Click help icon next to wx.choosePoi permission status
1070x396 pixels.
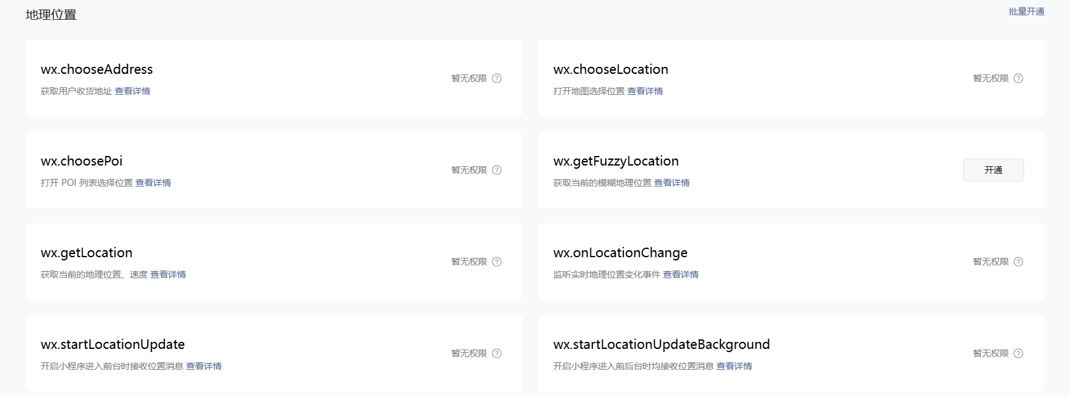[x=497, y=170]
